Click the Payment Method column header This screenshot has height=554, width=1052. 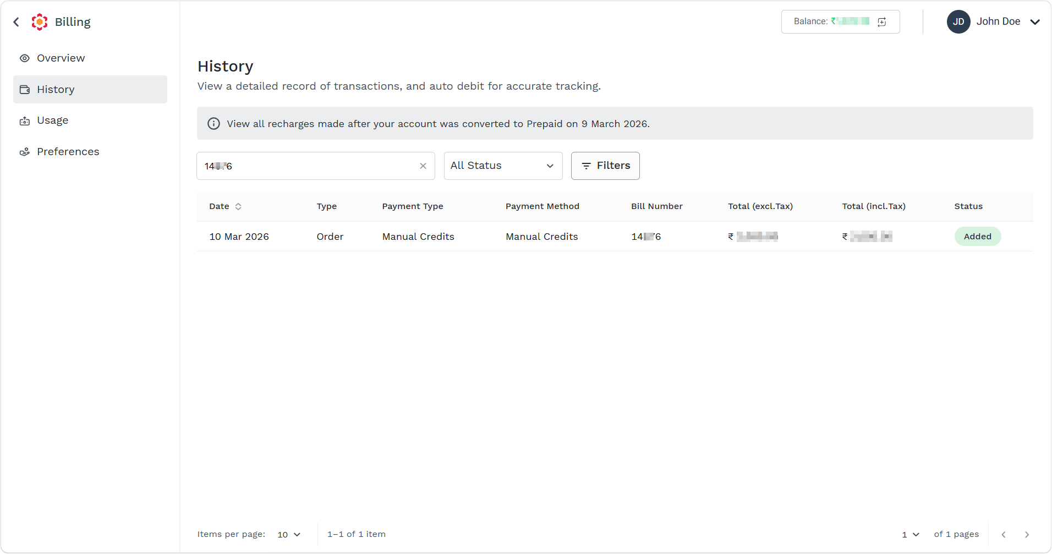point(543,206)
